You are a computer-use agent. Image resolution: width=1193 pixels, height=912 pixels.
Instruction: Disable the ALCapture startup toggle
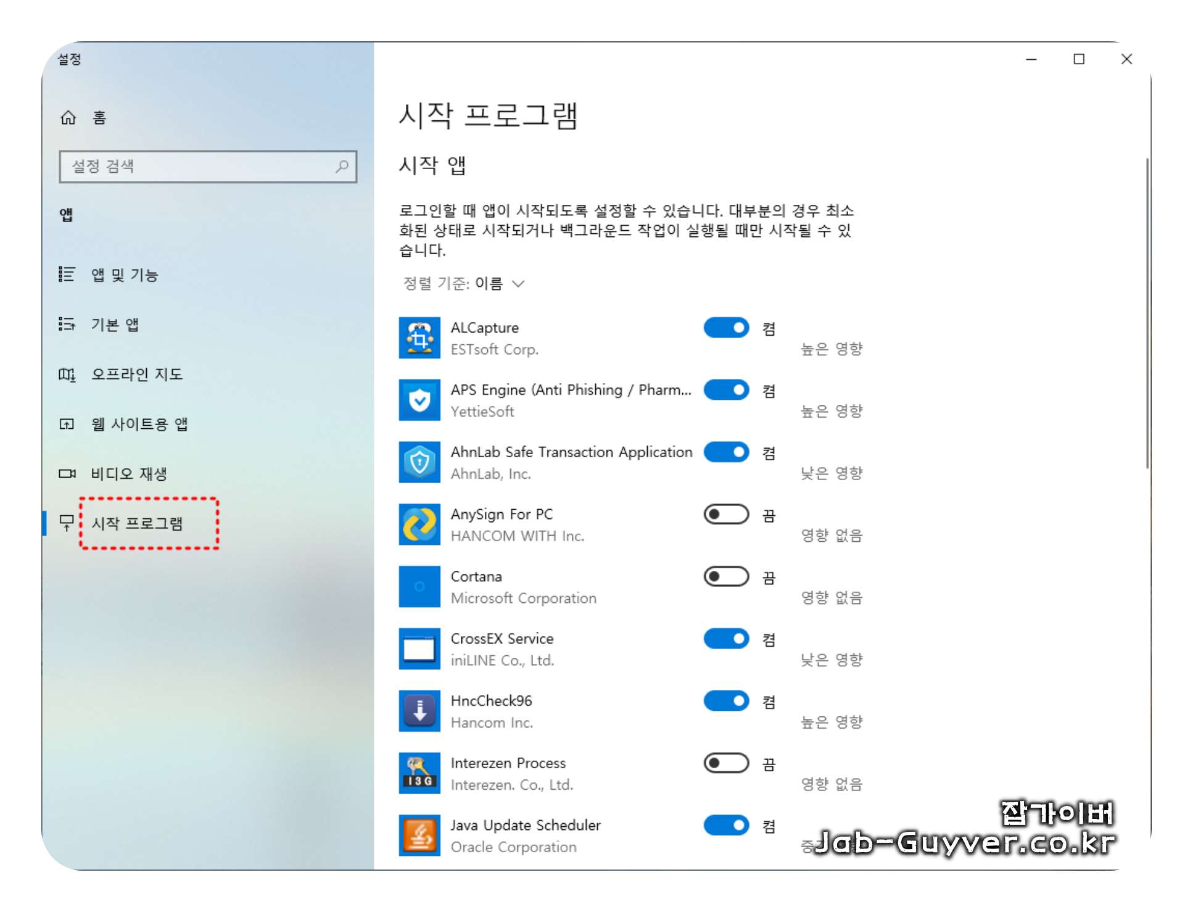[x=726, y=328]
